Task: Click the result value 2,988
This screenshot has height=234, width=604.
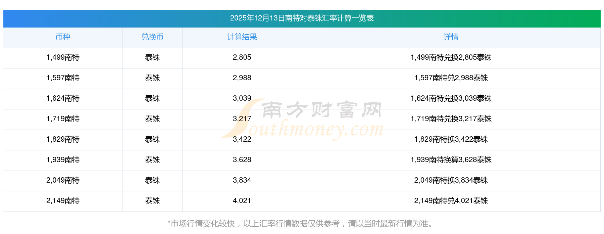Action: (242, 78)
